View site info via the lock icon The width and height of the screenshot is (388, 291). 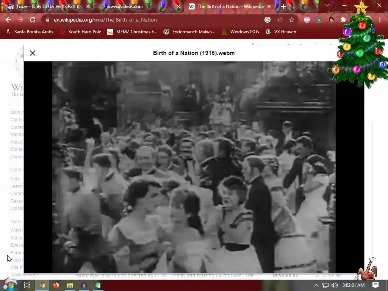click(48, 20)
